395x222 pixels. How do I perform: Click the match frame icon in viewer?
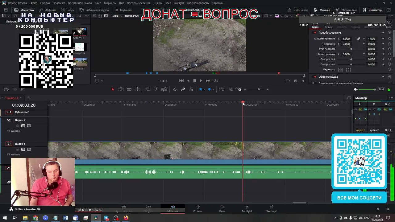288,81
